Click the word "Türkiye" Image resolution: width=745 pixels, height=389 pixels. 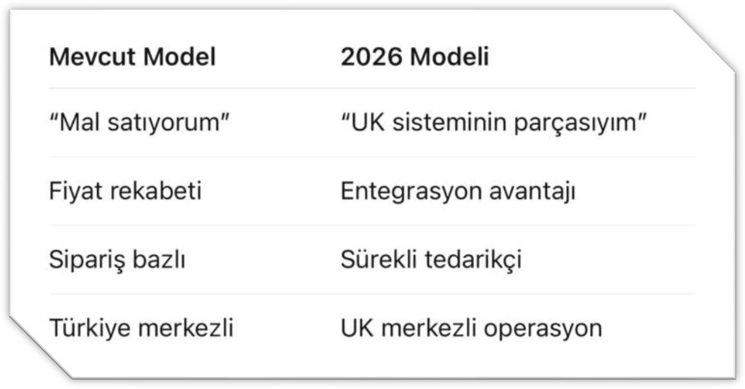pos(88,328)
